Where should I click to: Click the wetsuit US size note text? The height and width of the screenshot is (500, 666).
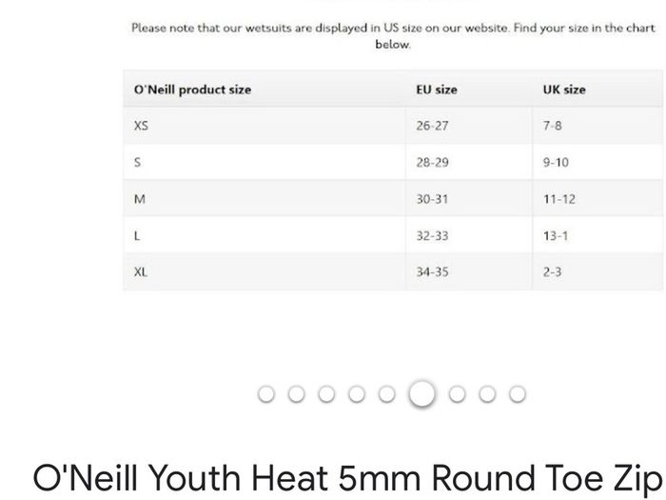click(393, 36)
